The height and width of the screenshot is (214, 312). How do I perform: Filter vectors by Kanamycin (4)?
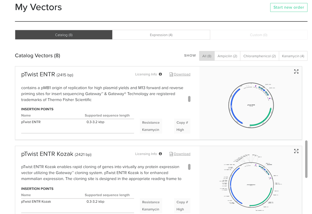coord(293,56)
